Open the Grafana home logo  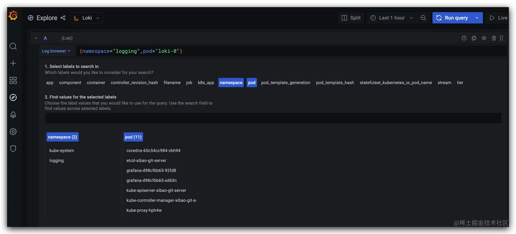click(13, 16)
